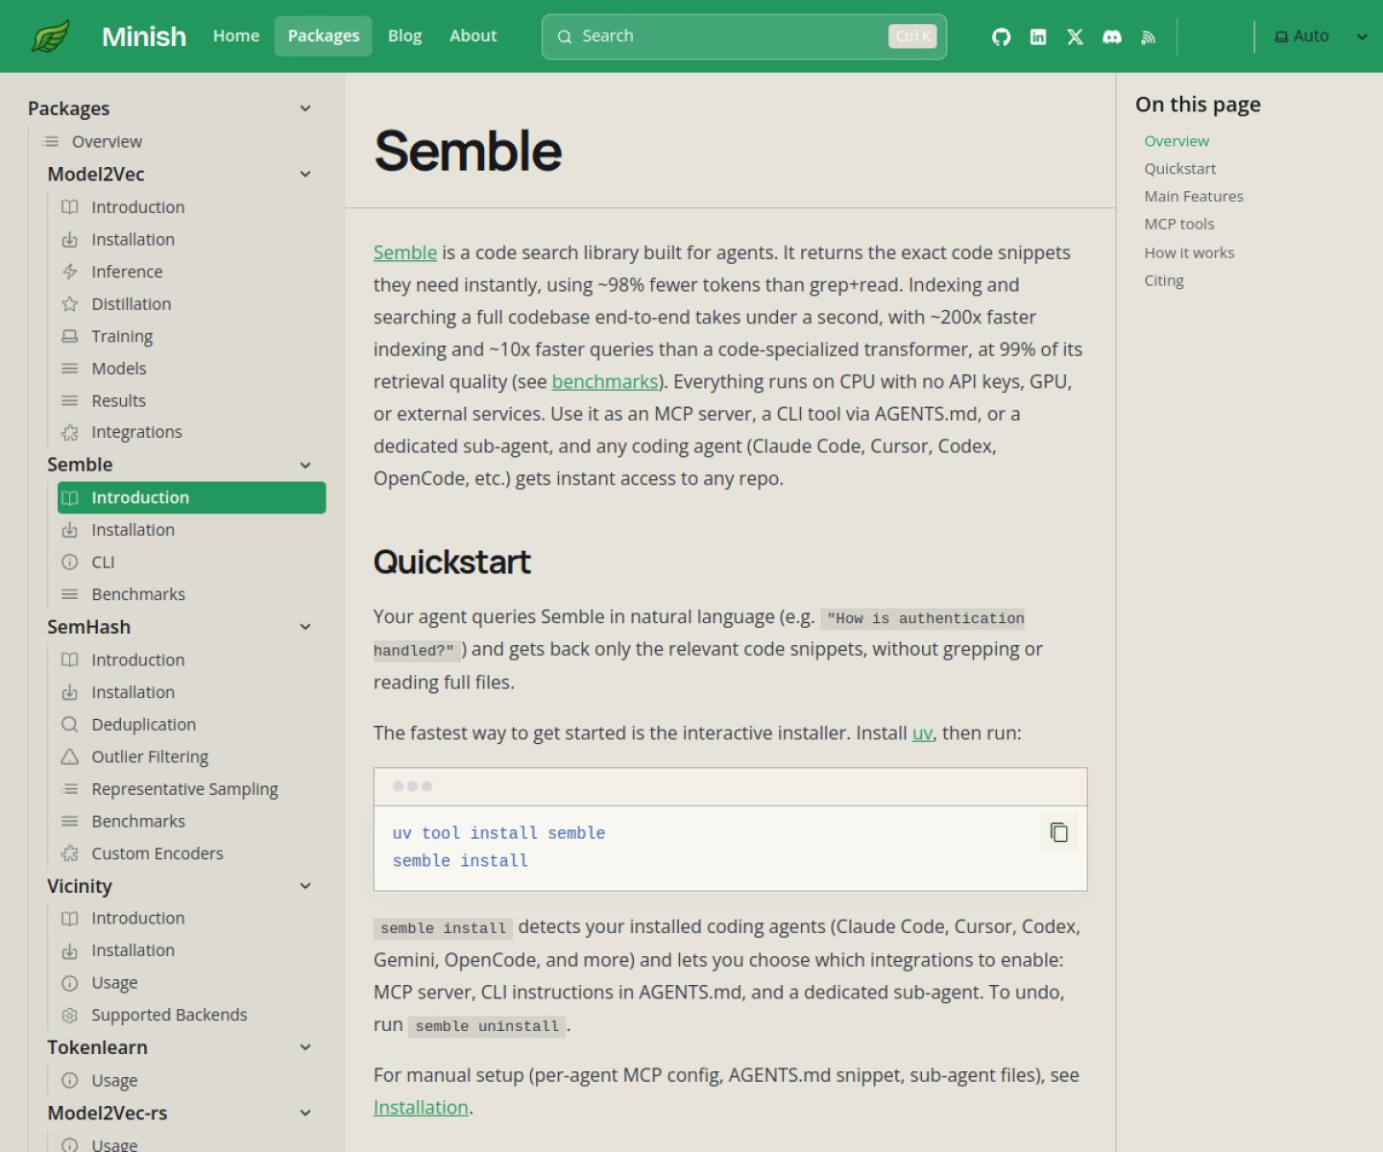Click the lightning bolt icon beside Inference
This screenshot has width=1383, height=1152.
(70, 272)
